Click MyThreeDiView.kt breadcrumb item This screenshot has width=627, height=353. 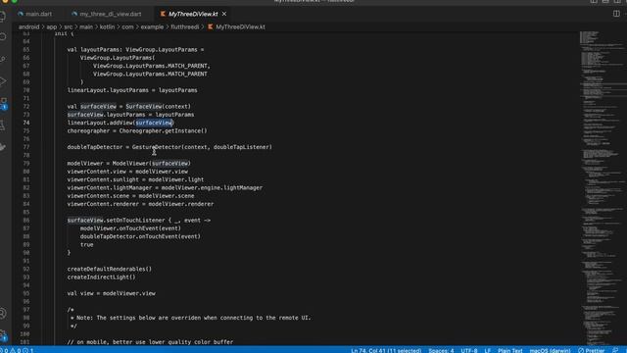[240, 26]
